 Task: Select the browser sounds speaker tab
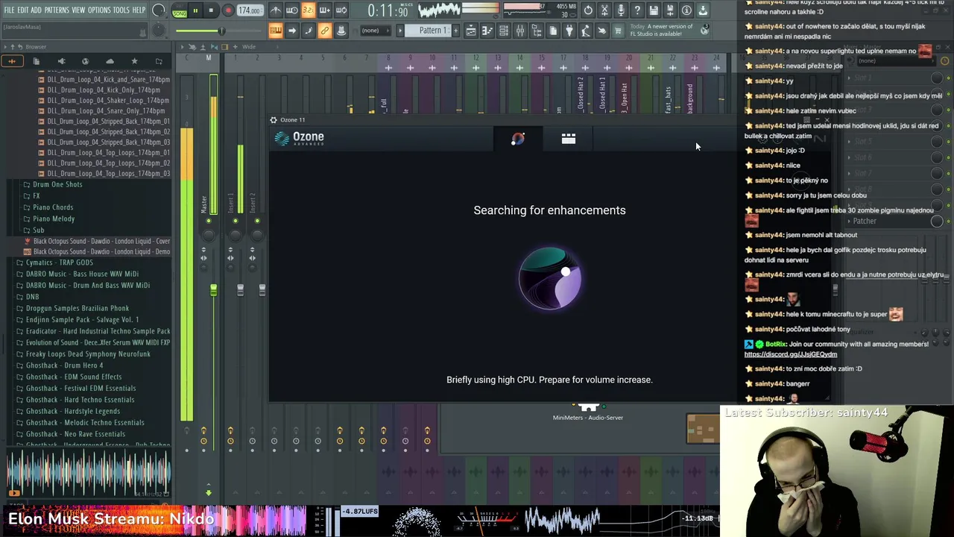(x=61, y=61)
